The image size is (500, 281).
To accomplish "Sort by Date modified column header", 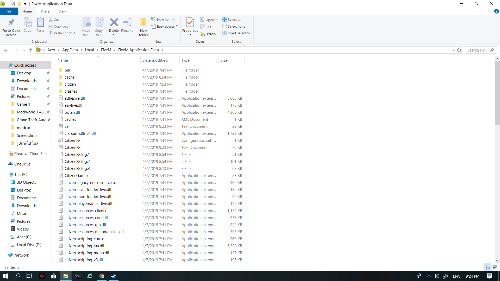I will coord(160,60).
